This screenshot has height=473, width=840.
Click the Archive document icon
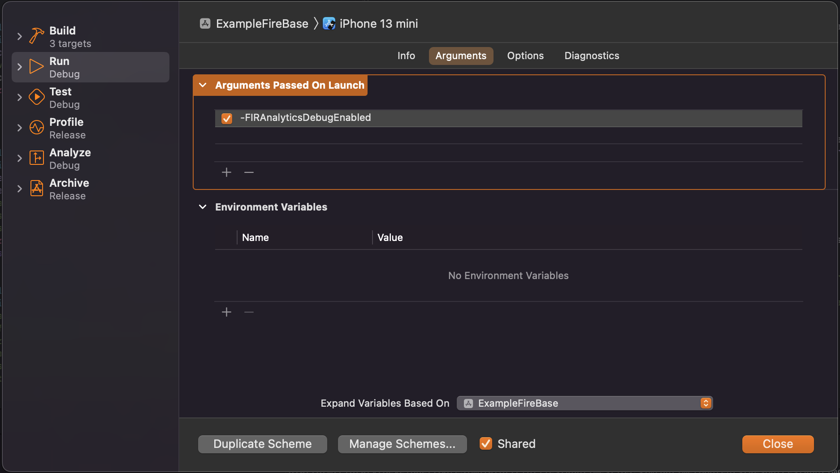click(37, 188)
